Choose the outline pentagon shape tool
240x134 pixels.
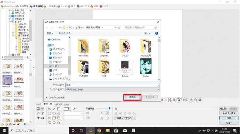[59, 113]
